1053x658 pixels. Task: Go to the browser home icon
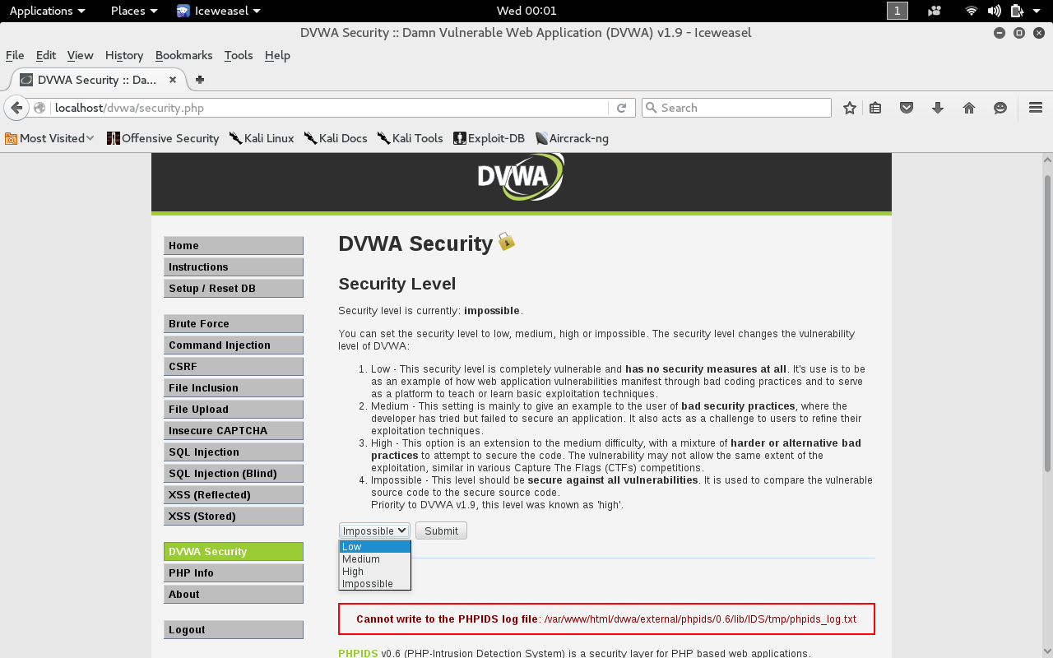(969, 108)
